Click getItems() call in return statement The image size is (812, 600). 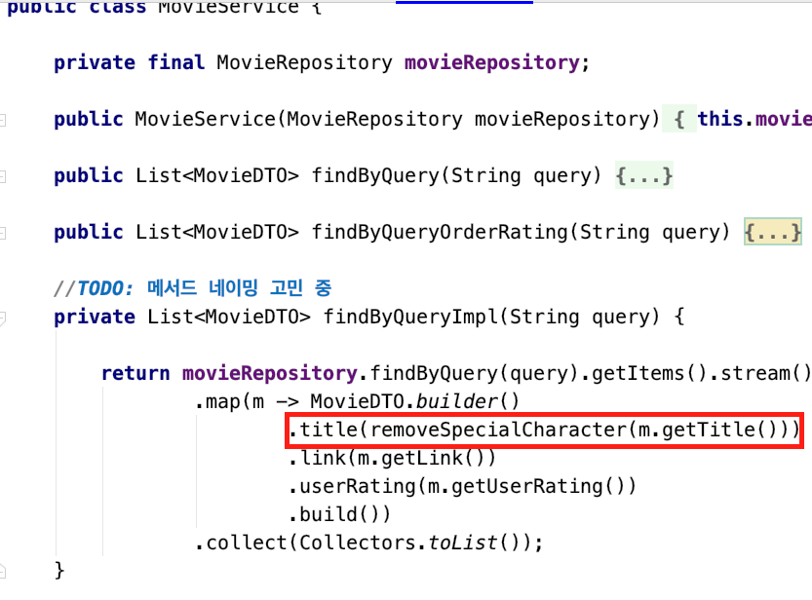tap(649, 373)
